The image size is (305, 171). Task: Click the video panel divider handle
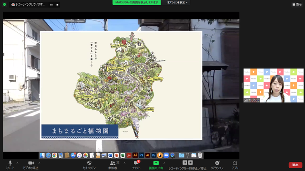coord(242,85)
